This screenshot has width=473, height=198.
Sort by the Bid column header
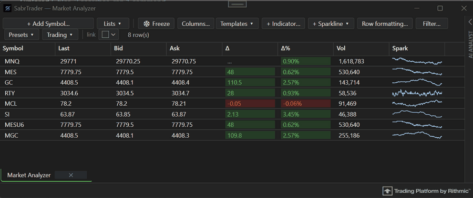[x=138, y=48]
